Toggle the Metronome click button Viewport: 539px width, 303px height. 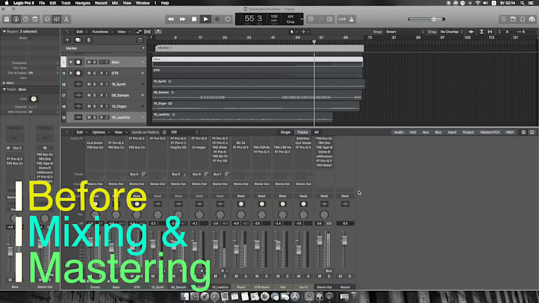(352, 19)
